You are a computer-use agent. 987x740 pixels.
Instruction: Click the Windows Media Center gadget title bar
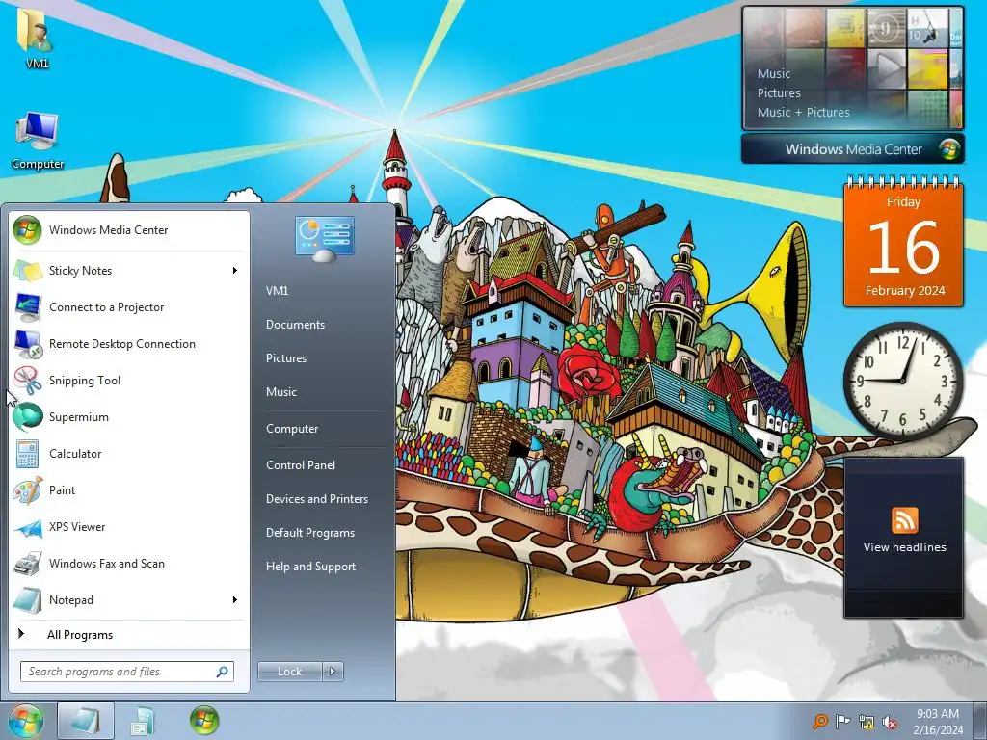(852, 149)
